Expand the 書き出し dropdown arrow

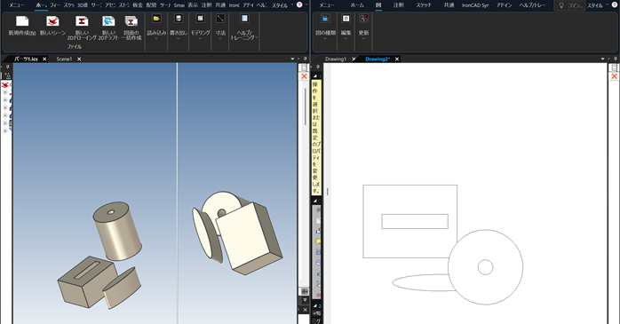pos(179,39)
